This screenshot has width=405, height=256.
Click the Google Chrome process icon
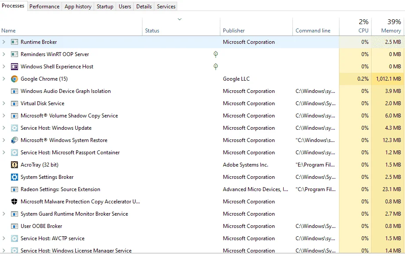coord(14,79)
